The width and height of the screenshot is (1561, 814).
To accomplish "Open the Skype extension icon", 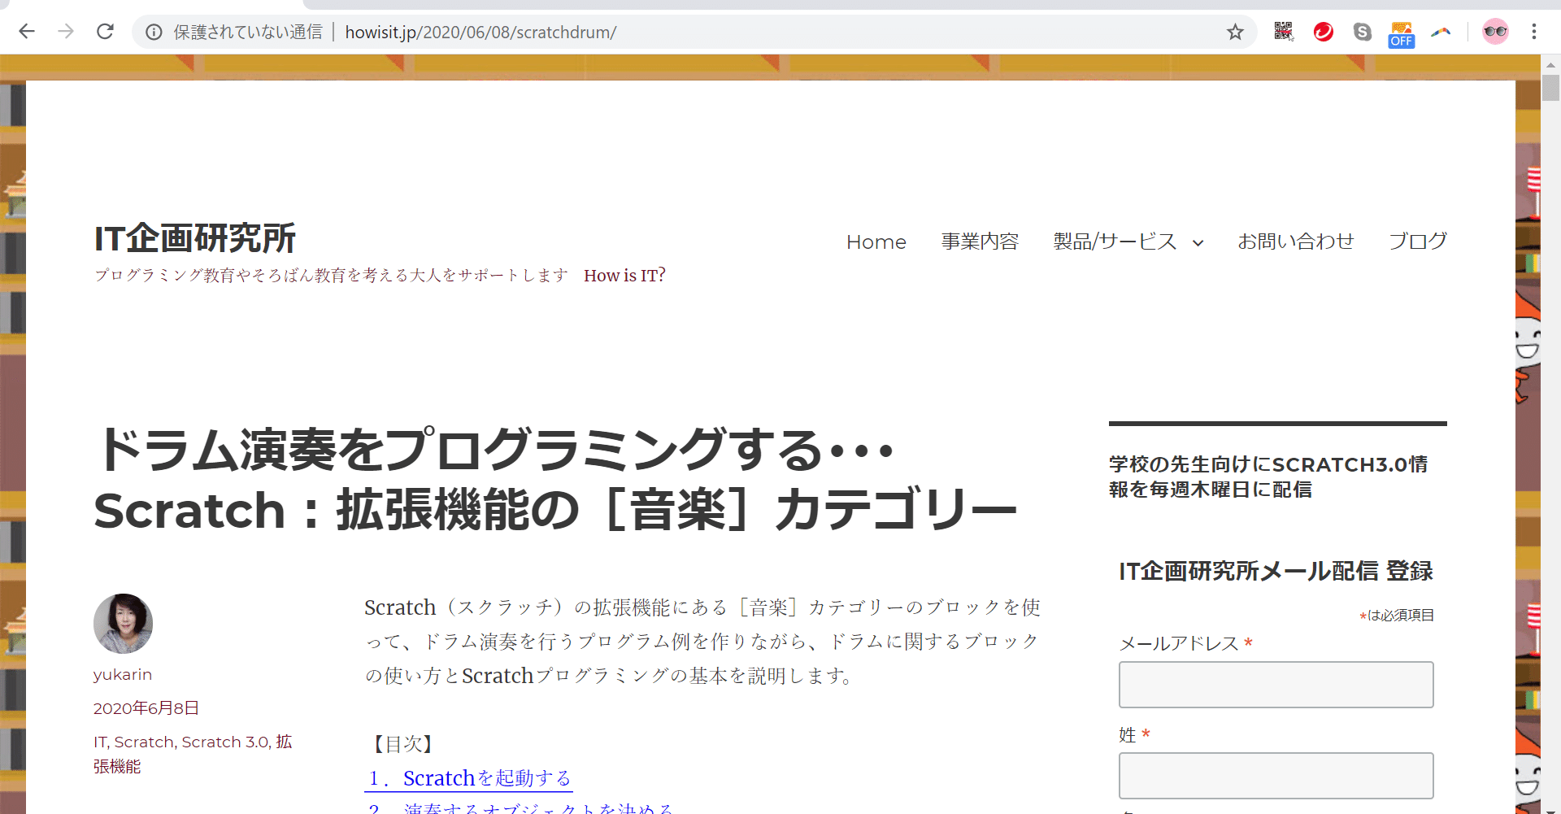I will tap(1363, 32).
